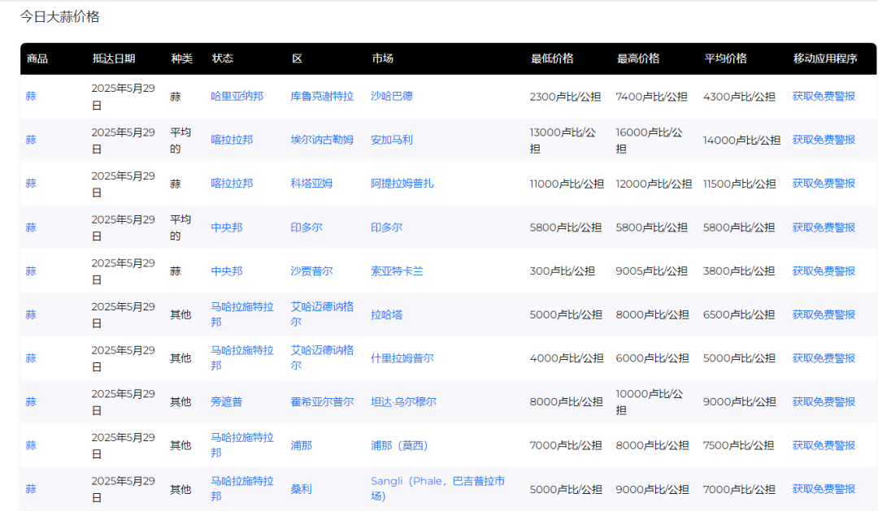Open the 蒜 link in the 拉哈塔 row
The image size is (878, 511).
click(x=31, y=315)
